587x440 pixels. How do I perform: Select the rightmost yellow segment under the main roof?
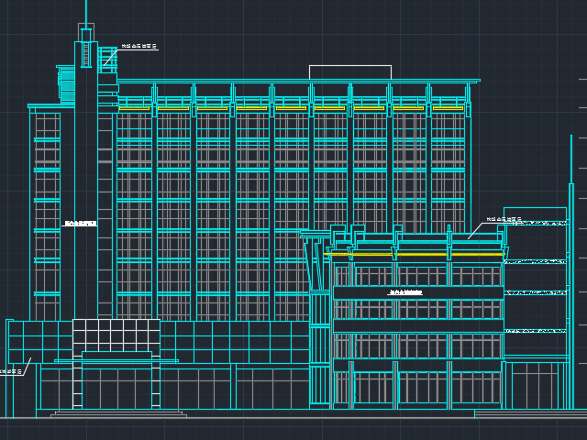click(448, 108)
